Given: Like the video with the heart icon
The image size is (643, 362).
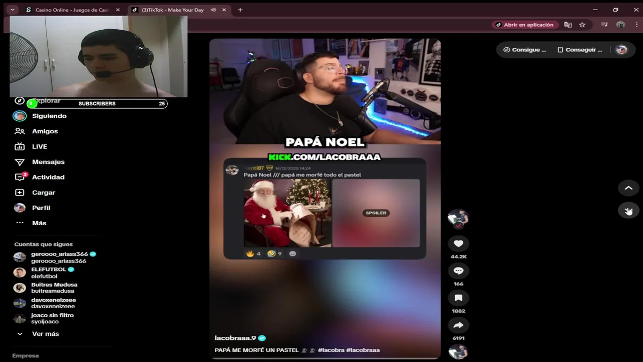Looking at the screenshot, I should pos(458,244).
